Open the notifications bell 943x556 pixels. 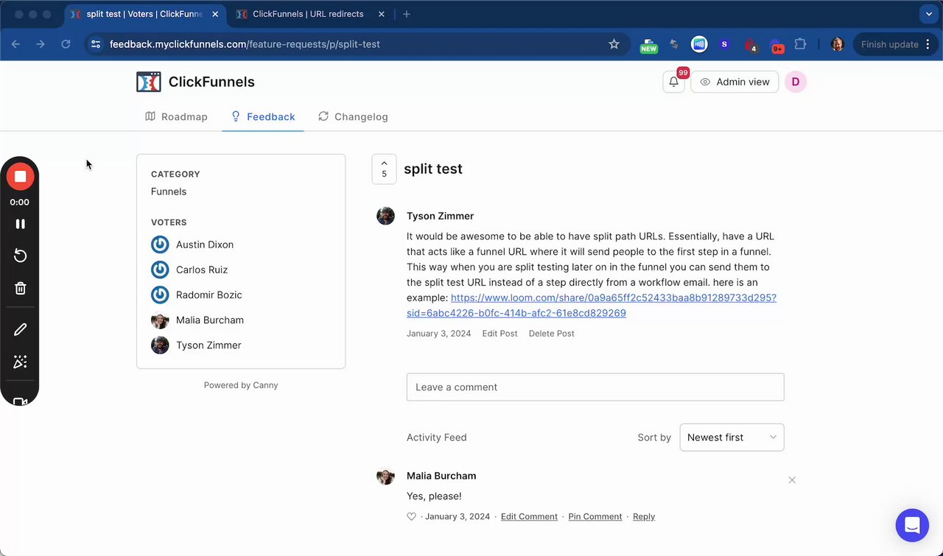pyautogui.click(x=673, y=82)
